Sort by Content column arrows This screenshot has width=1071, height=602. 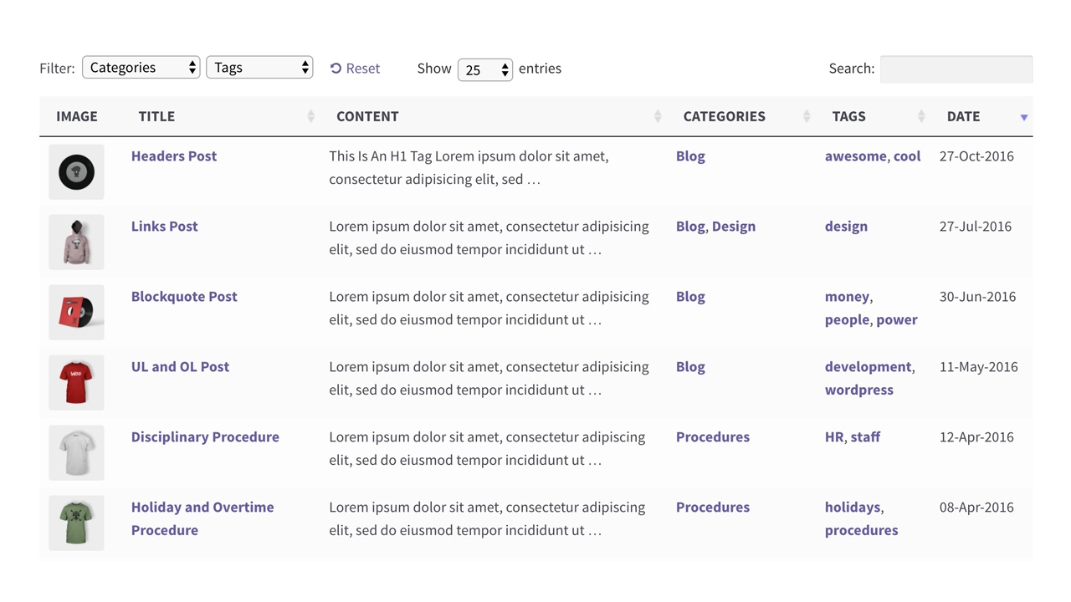pos(658,117)
